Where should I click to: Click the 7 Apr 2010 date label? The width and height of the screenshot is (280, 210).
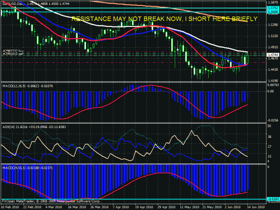tap(121, 207)
